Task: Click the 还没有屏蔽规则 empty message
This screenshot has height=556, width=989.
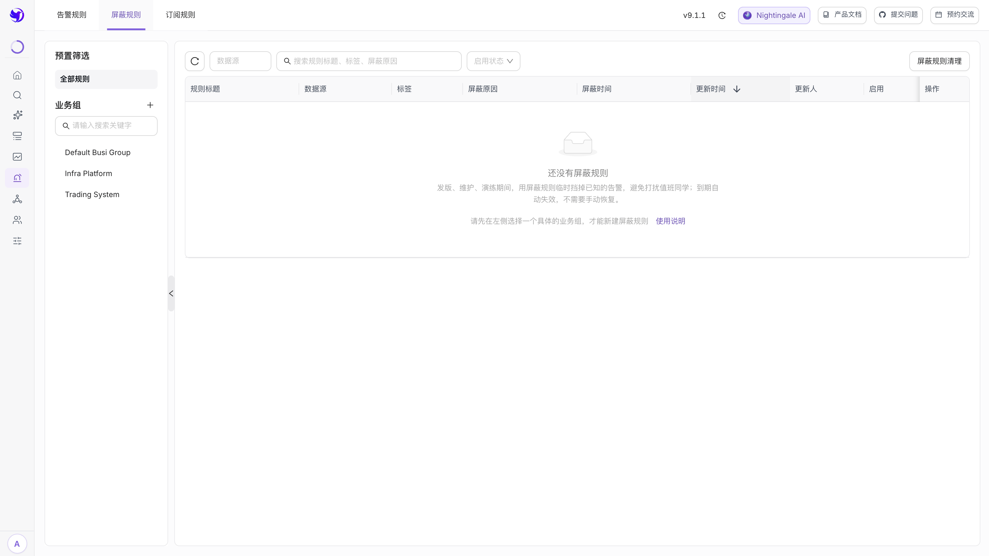Action: (578, 173)
